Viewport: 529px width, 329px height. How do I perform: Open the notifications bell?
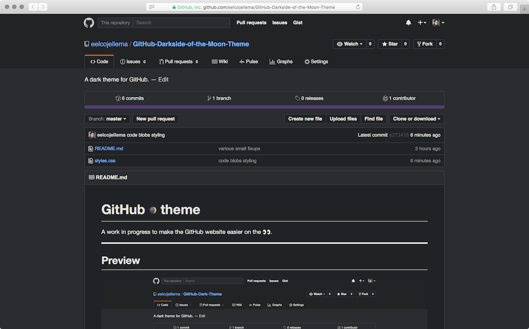[x=408, y=23]
